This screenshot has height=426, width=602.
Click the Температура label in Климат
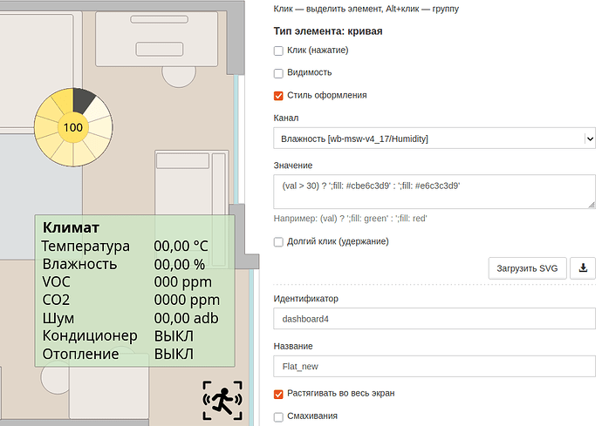click(x=86, y=247)
